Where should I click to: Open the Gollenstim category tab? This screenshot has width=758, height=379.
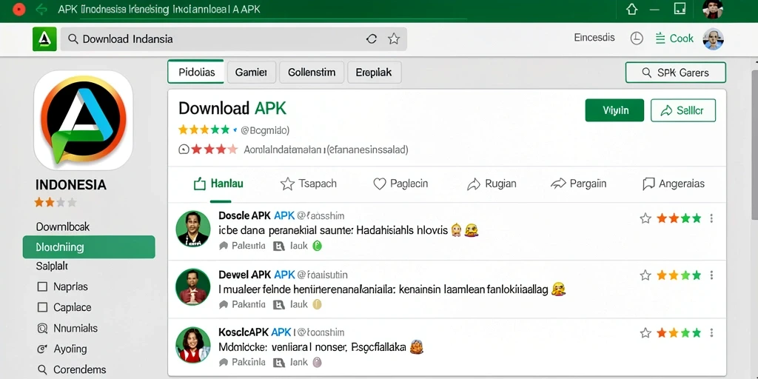pyautogui.click(x=312, y=73)
